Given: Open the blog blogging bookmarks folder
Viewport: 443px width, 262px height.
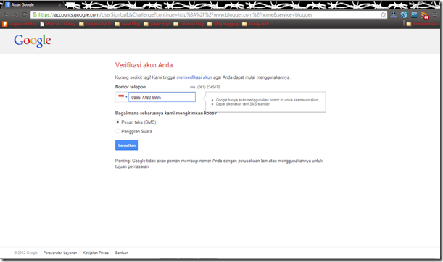Looking at the screenshot, I should [223, 24].
